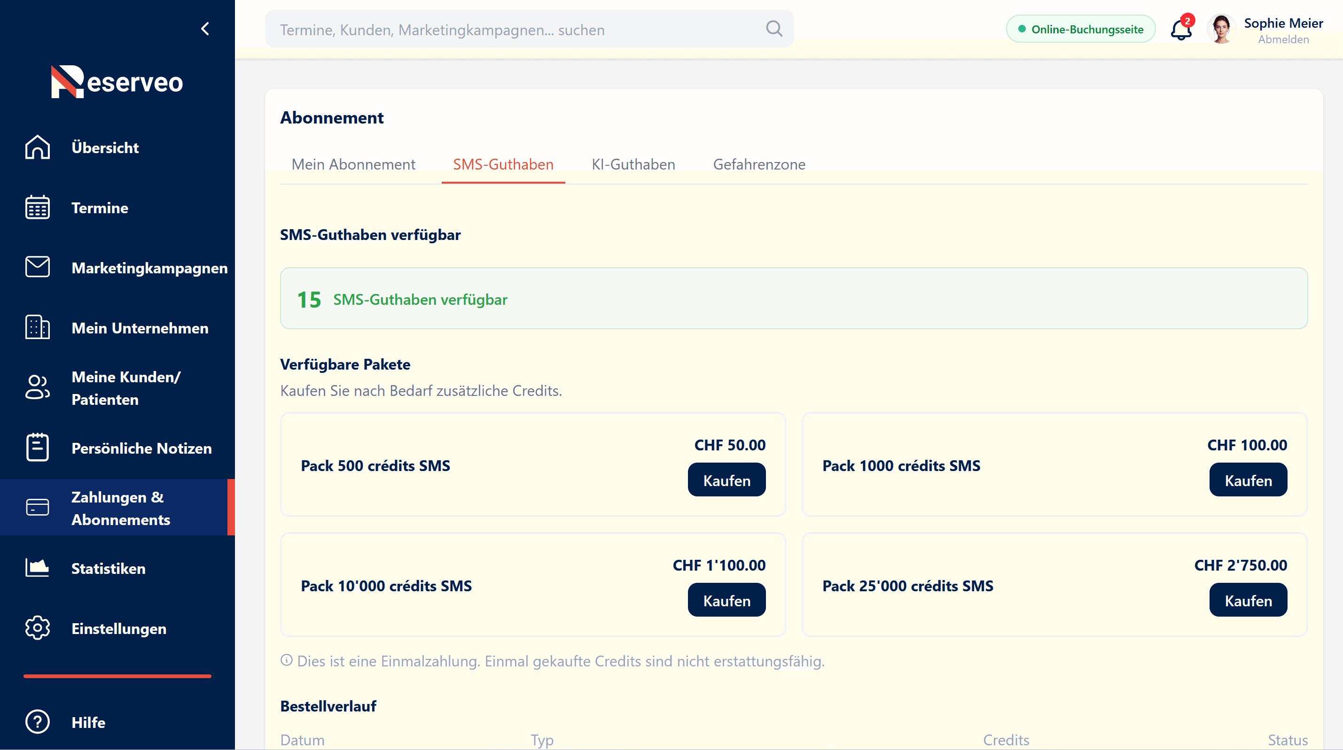Viewport: 1343px width, 750px height.
Task: Open notifications bell with badge 2
Action: coord(1181,29)
